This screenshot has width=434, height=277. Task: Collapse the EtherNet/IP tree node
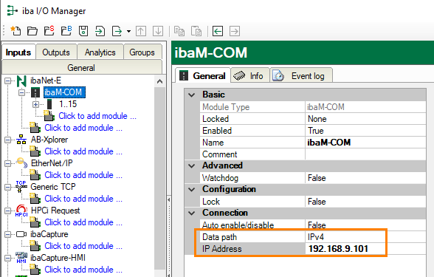(7, 163)
